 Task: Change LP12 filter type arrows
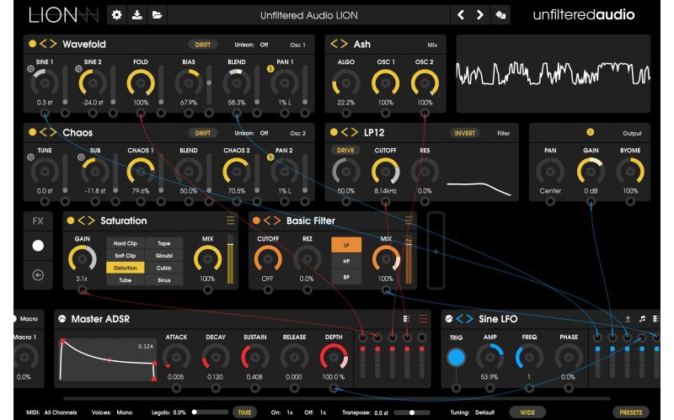[350, 132]
